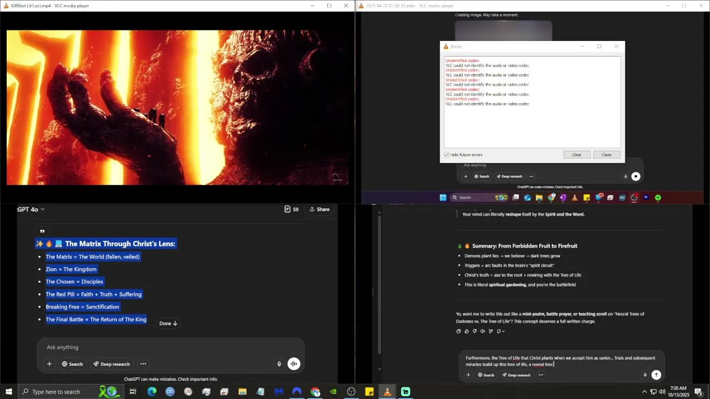Click the taskbar 'Type here to search' box

click(71, 392)
